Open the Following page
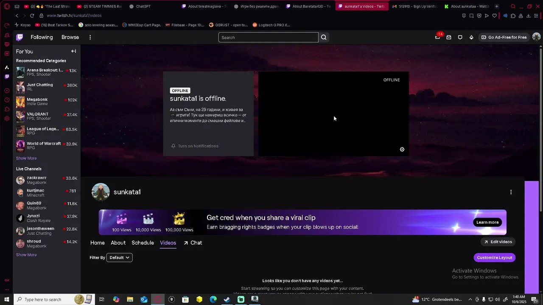Screen dimensions: 543x305 [x=42, y=37]
